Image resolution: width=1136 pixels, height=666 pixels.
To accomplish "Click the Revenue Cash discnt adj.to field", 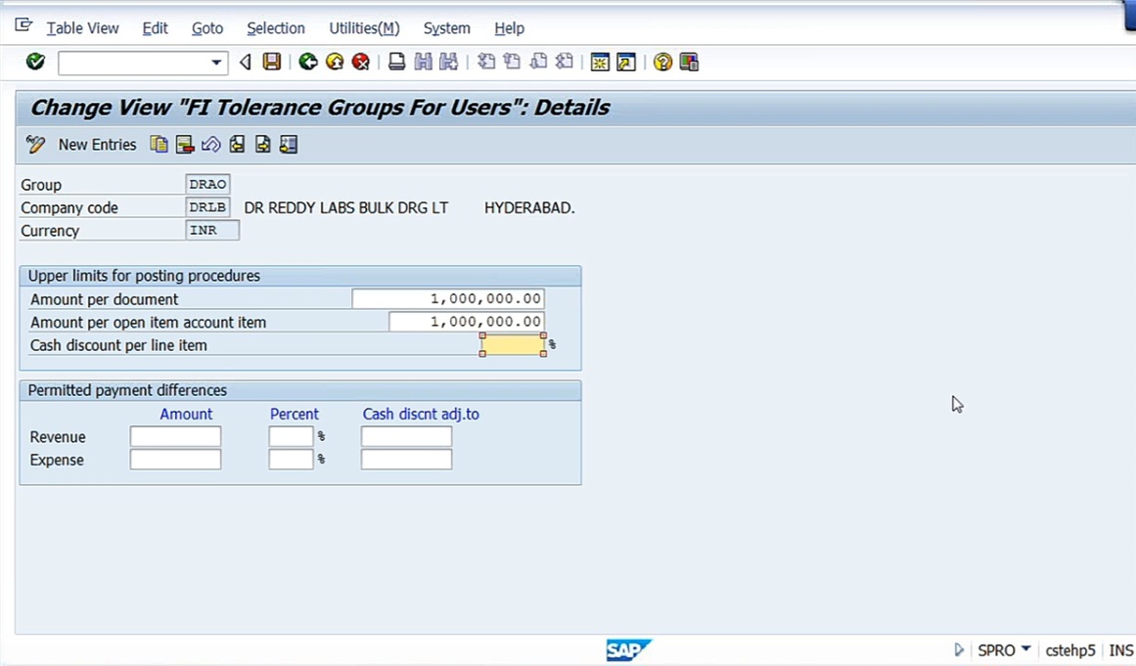I will 406,436.
